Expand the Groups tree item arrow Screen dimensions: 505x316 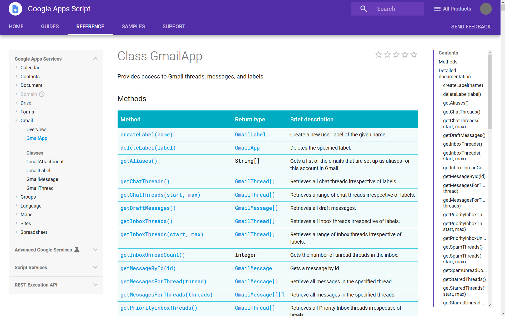click(x=16, y=197)
